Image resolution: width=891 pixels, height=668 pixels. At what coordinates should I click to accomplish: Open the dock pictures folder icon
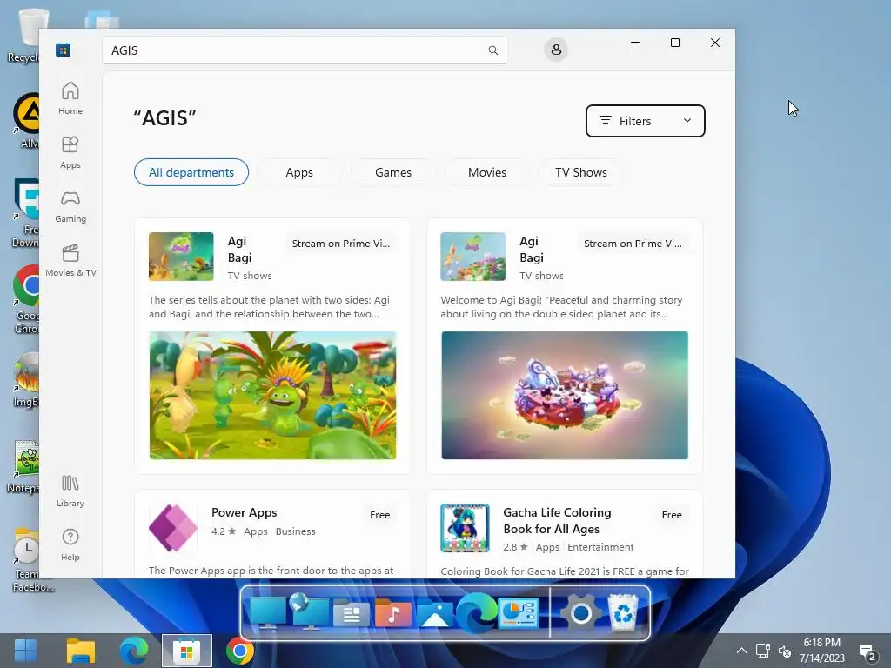[x=435, y=615]
